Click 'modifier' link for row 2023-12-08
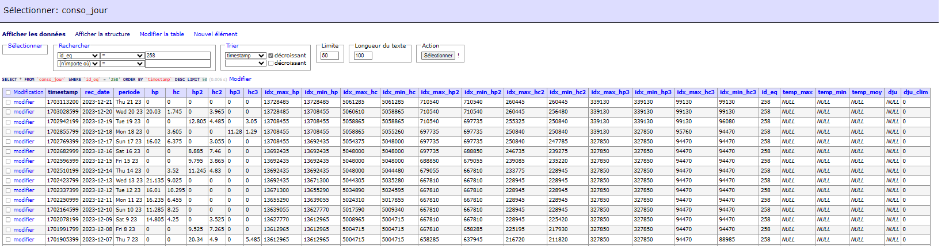 pos(24,230)
